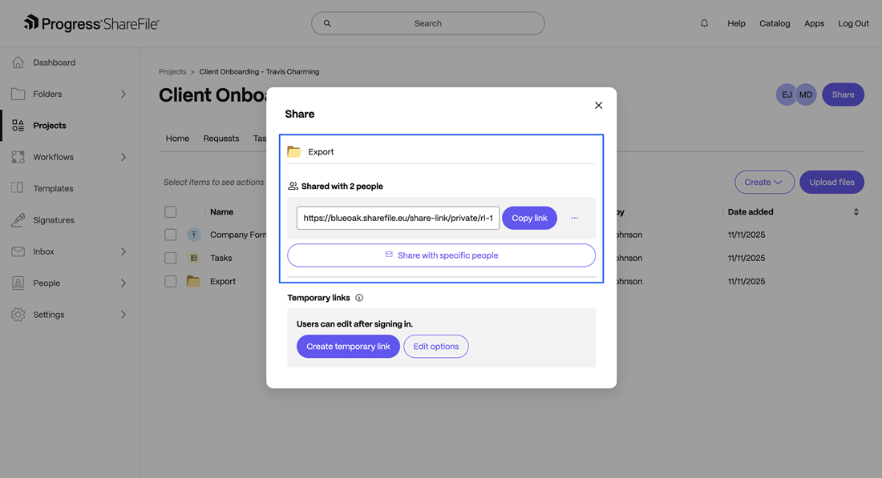
Task: Check the Tasks row checkbox
Action: pyautogui.click(x=171, y=258)
